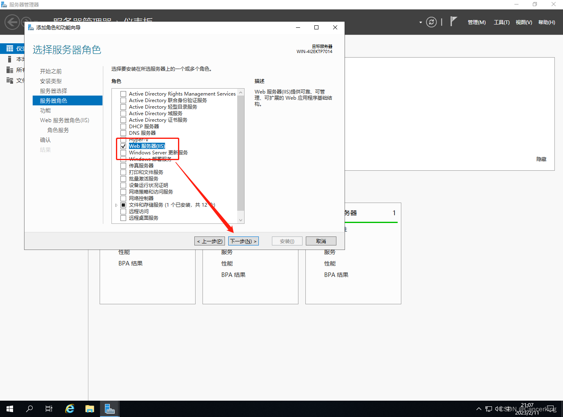This screenshot has width=563, height=417.
Task: Open the notifications flag in Server Manager
Action: click(x=453, y=21)
